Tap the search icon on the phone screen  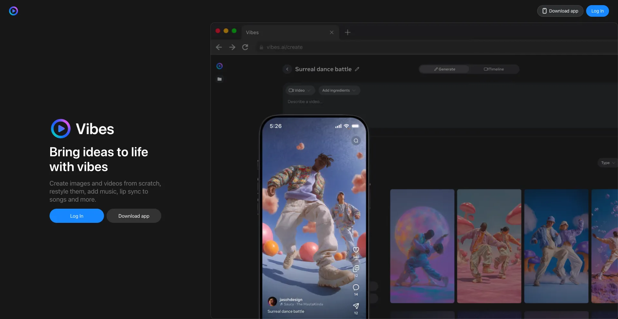(356, 141)
